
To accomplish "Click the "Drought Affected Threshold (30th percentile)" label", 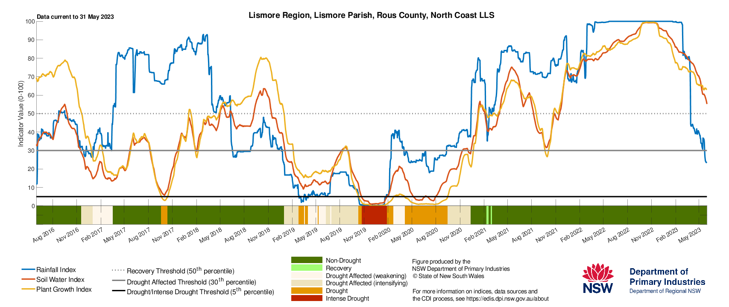I will click(x=191, y=281).
